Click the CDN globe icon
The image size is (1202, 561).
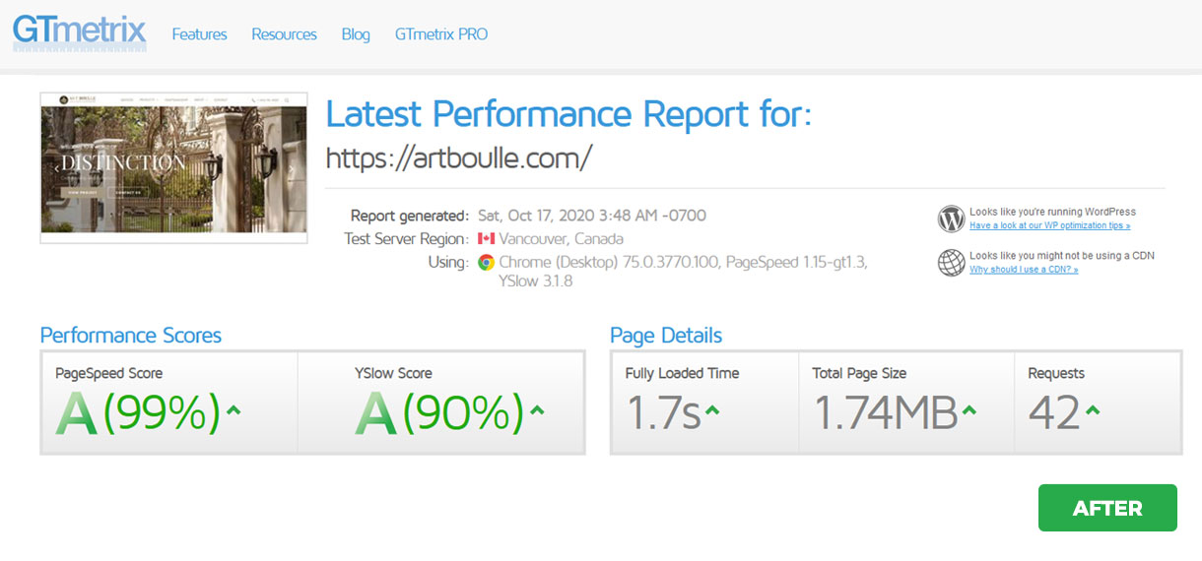click(951, 263)
